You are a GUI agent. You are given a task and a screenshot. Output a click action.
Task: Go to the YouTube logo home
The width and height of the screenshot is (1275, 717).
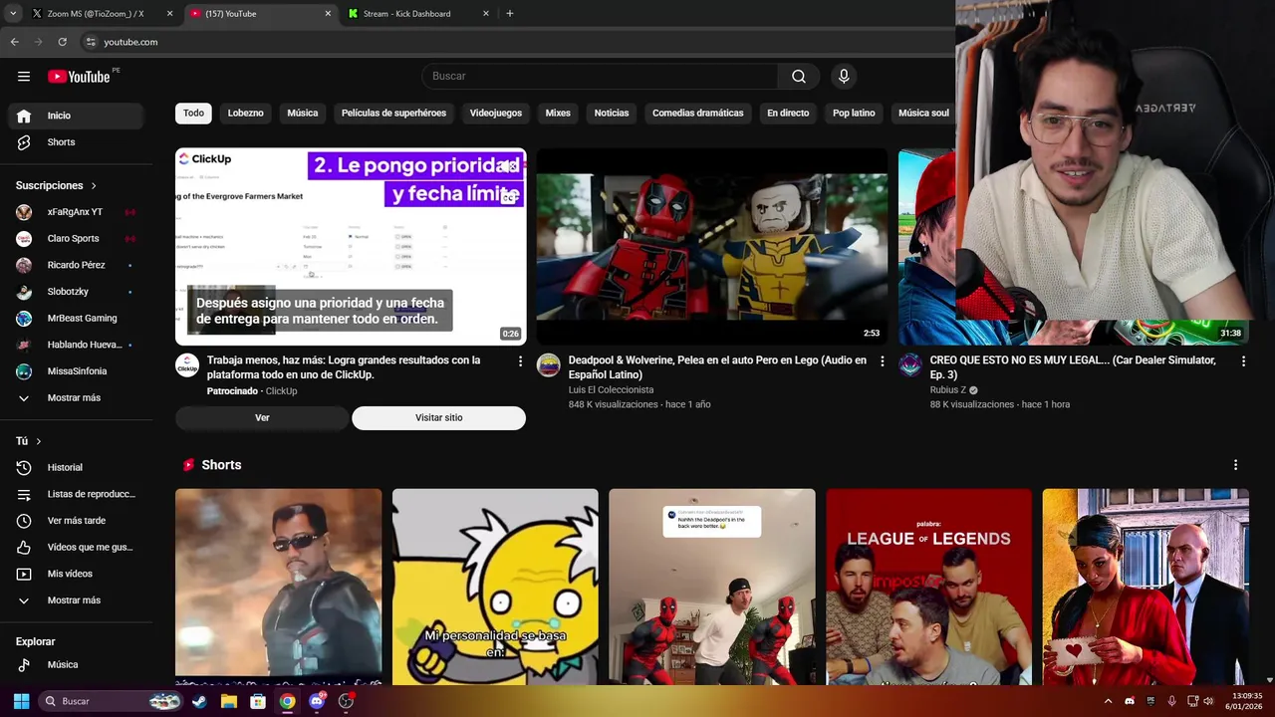[79, 77]
